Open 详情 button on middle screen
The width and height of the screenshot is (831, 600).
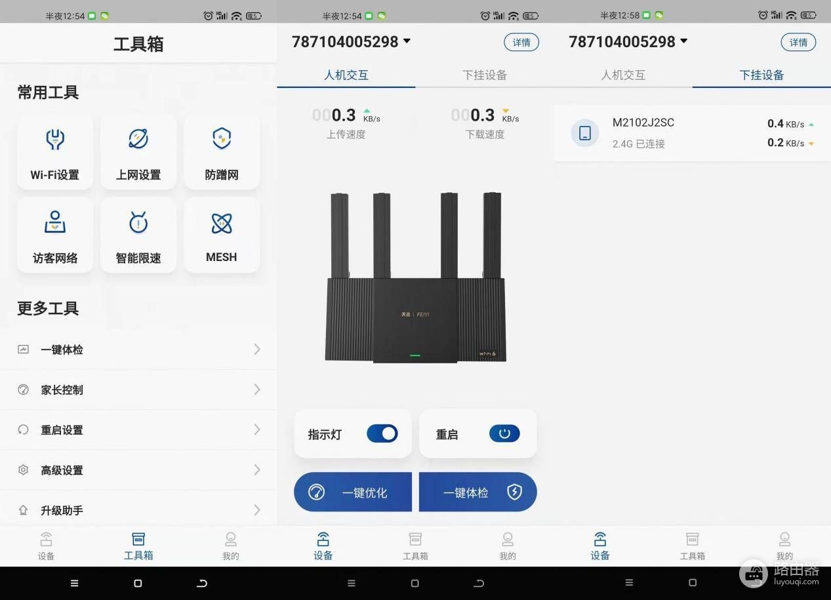coord(521,42)
